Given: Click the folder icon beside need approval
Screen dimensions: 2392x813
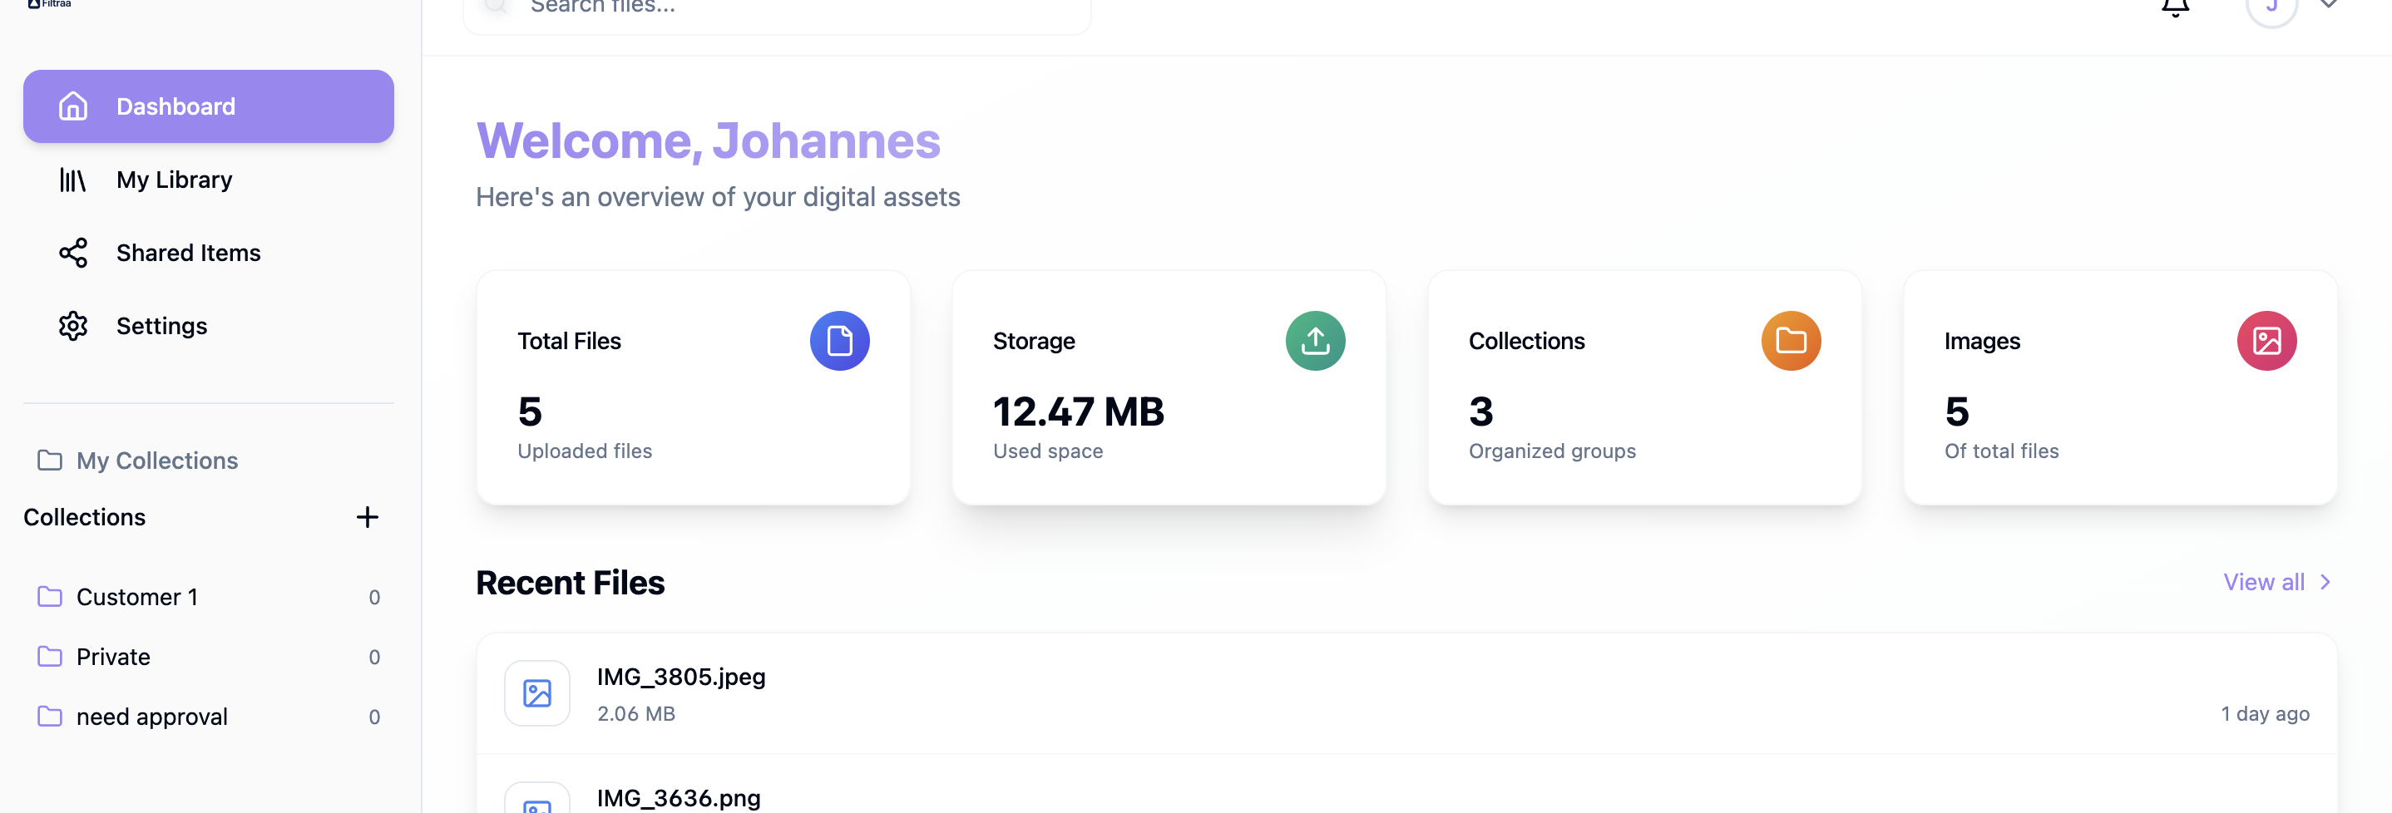Looking at the screenshot, I should [50, 717].
